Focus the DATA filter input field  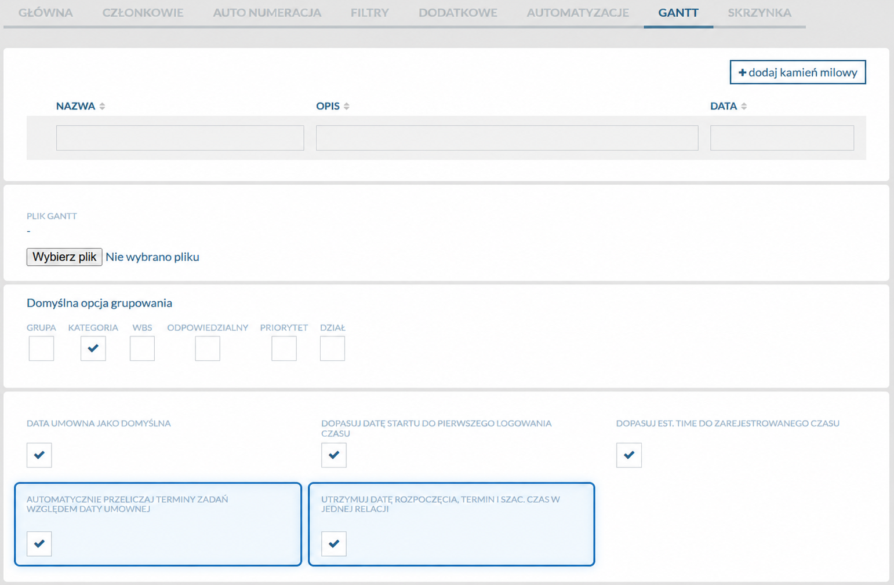click(x=782, y=138)
